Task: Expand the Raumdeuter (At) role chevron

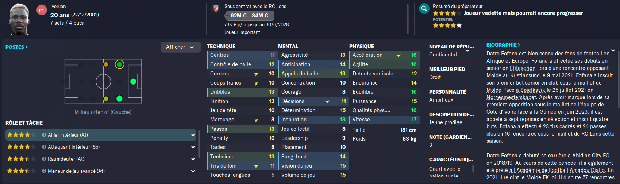Action: pos(193,159)
